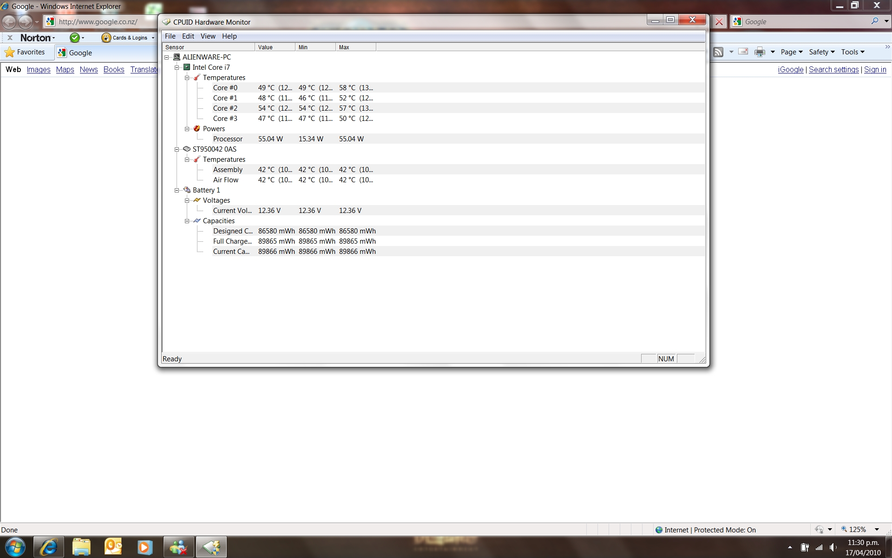
Task: Click the printer icon in IE toolbar
Action: coord(760,52)
